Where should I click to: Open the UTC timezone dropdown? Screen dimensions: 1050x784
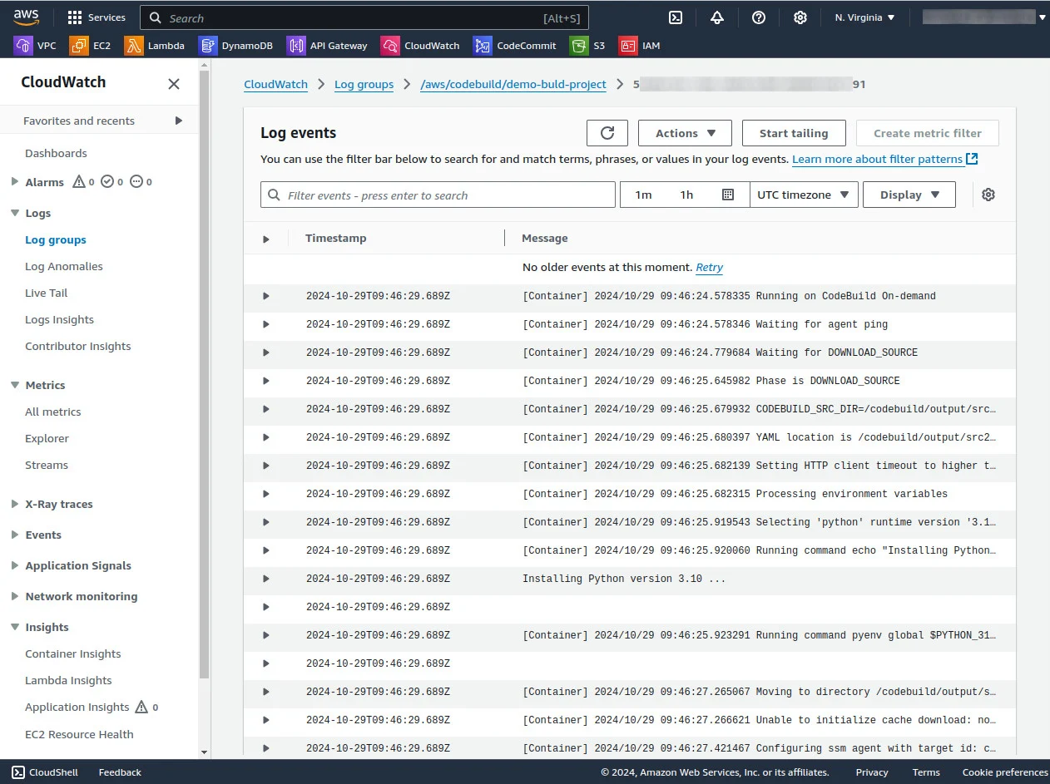pos(804,195)
